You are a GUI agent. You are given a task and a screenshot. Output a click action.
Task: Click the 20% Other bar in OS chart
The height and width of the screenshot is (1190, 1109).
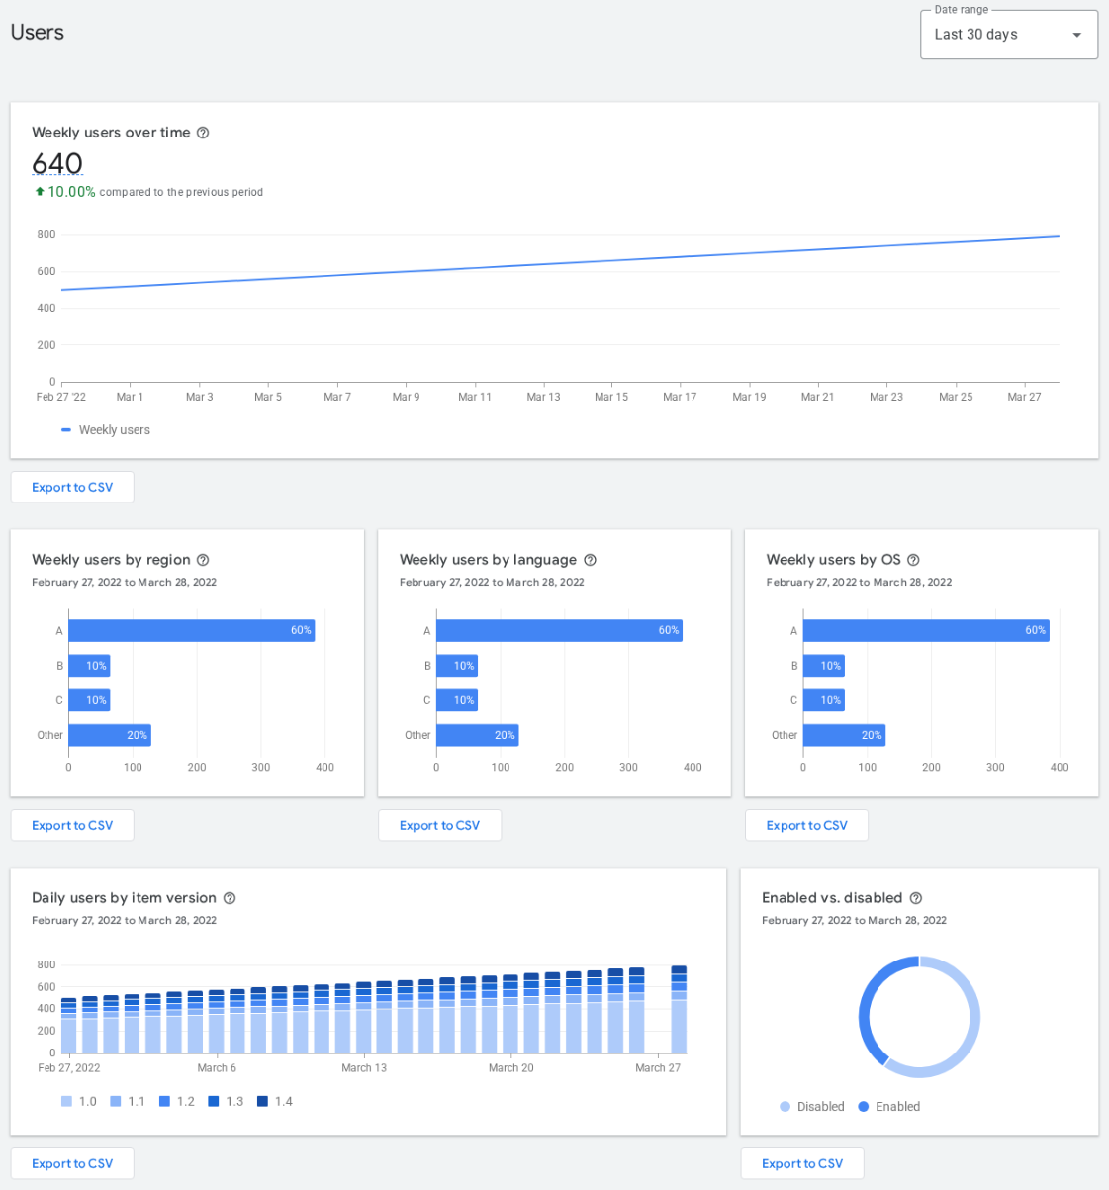pyautogui.click(x=844, y=735)
